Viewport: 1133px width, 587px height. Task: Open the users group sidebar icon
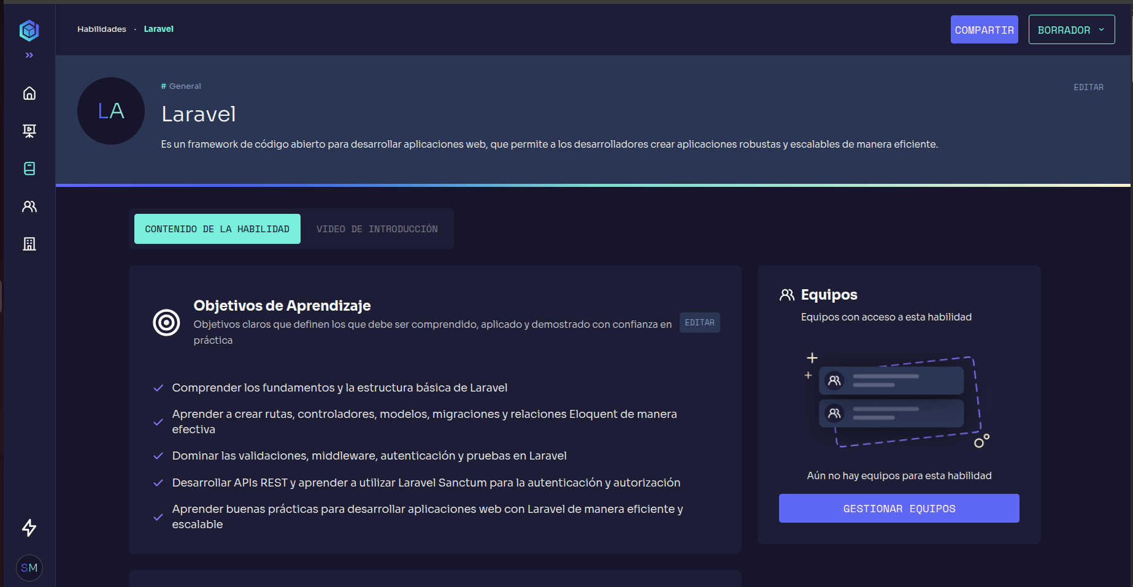click(29, 206)
